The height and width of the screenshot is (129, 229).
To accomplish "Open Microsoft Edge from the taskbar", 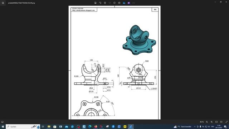I will click(90, 126).
